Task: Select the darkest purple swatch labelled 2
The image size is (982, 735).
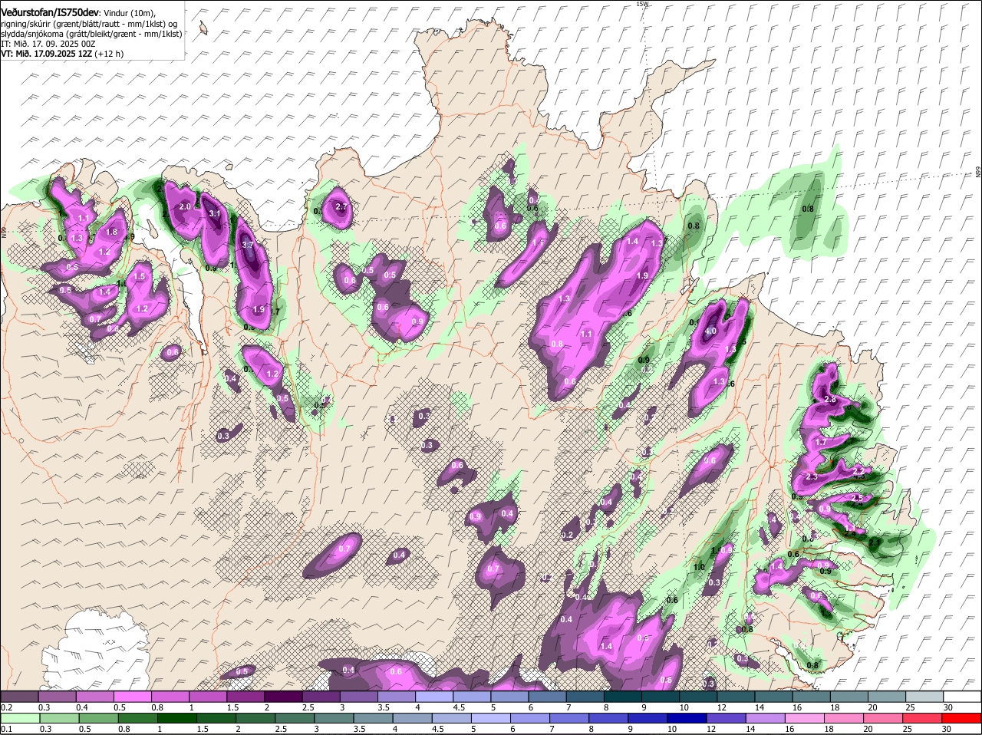Action: coord(282,697)
